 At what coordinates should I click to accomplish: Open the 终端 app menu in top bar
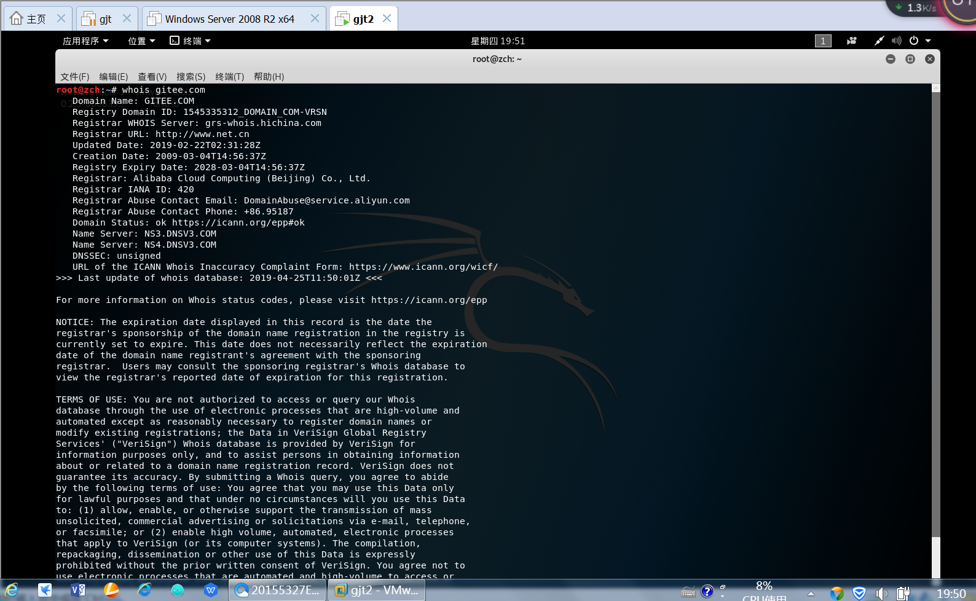pos(190,41)
